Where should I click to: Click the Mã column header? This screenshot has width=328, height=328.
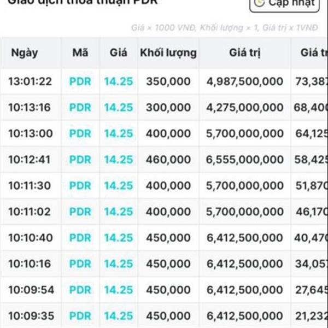[80, 53]
